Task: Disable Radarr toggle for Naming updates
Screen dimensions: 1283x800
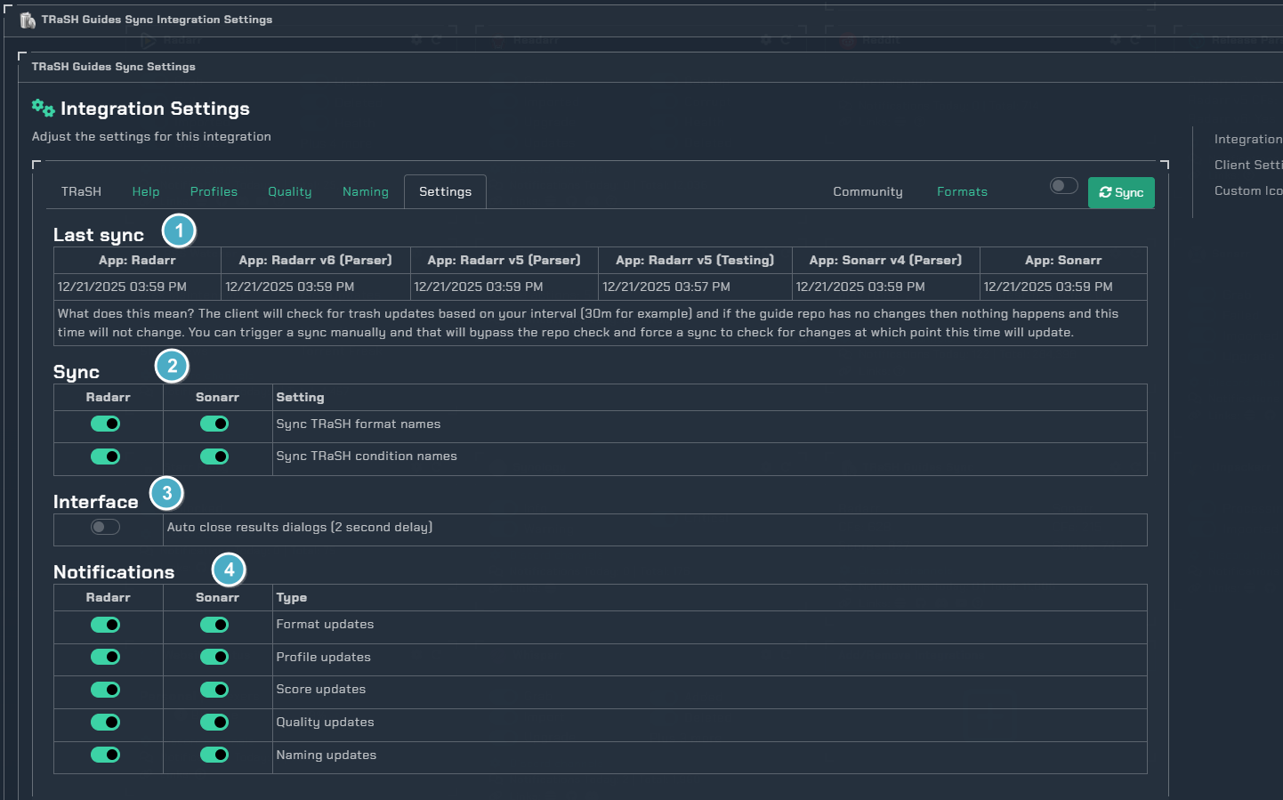Action: 105,755
